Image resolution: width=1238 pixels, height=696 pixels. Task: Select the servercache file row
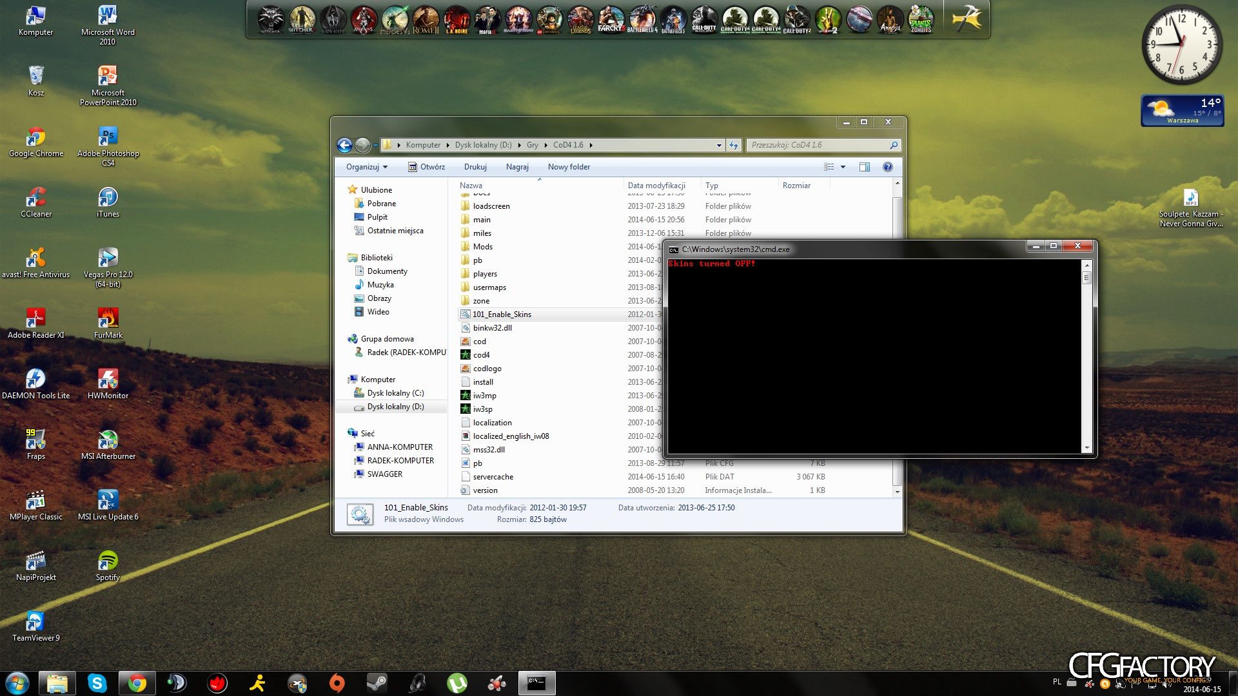coord(645,477)
